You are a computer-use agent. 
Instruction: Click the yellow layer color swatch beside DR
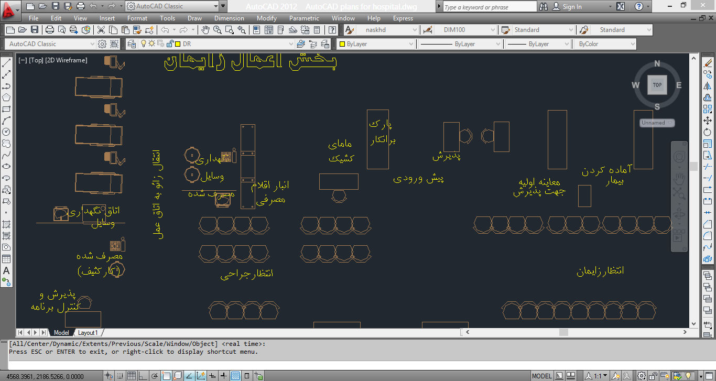[178, 44]
